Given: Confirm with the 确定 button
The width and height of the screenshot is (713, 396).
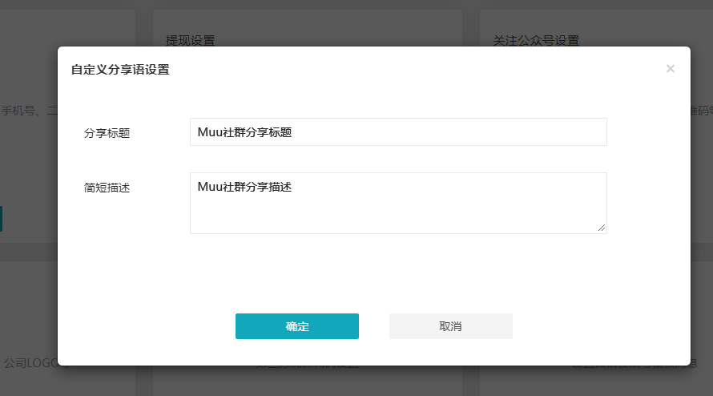Looking at the screenshot, I should pyautogui.click(x=297, y=326).
